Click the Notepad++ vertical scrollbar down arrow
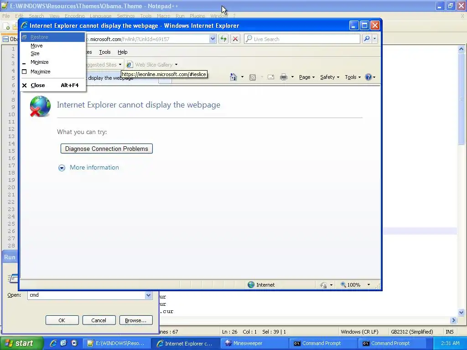Image resolution: width=467 pixels, height=350 pixels. pyautogui.click(x=461, y=313)
